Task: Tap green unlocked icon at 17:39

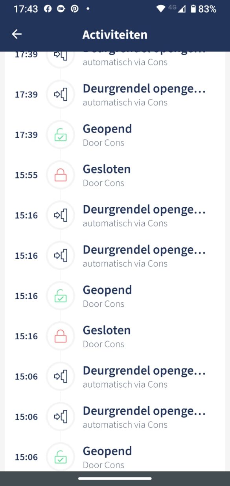Action: (x=61, y=135)
